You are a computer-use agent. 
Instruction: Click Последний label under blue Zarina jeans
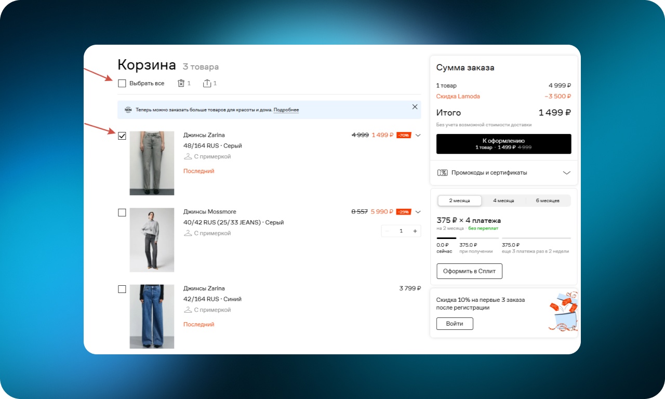[199, 324]
